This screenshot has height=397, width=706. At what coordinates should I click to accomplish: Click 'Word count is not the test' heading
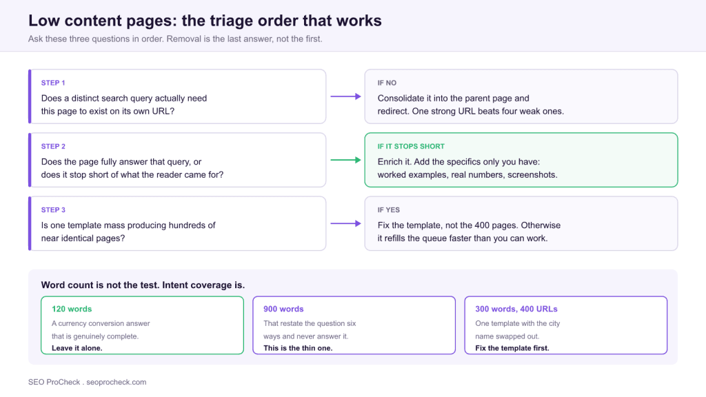tap(143, 285)
